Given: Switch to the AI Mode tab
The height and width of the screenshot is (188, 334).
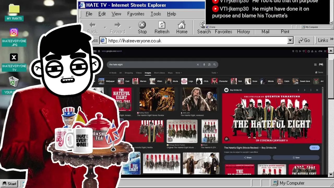Looking at the screenshot, I should [x=113, y=73].
